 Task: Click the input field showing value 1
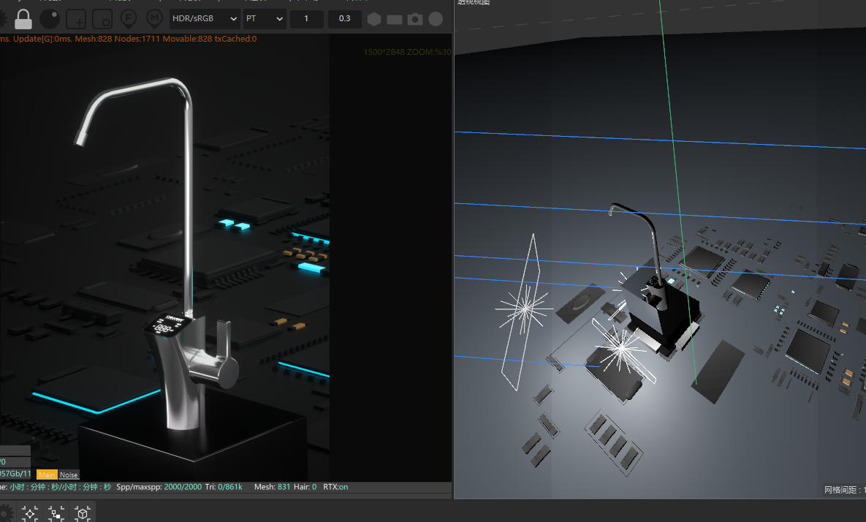(x=306, y=19)
